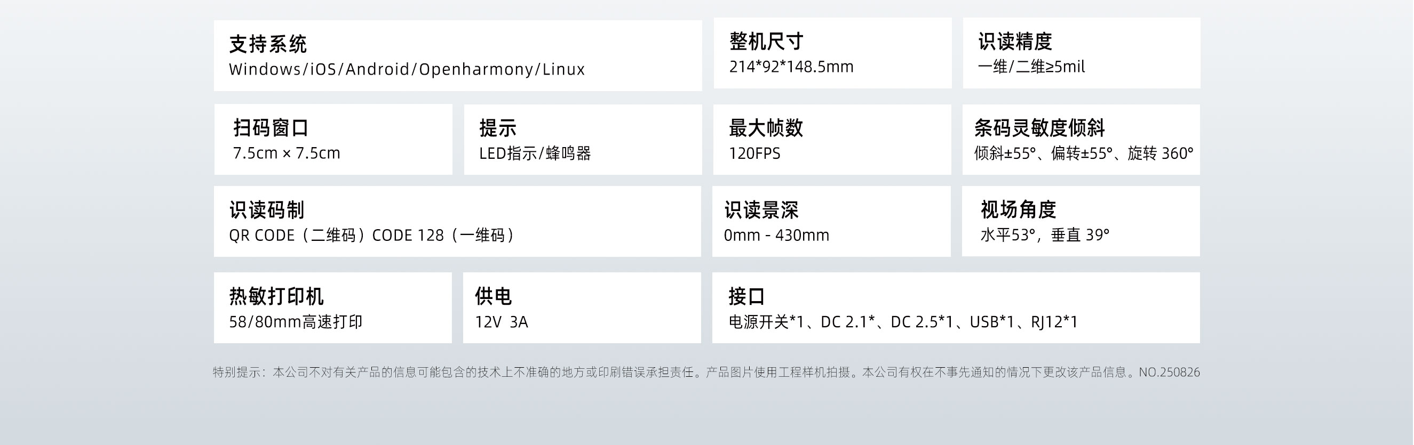
Task: Open the 热敏打印机 58/80mm card
Action: click(332, 308)
